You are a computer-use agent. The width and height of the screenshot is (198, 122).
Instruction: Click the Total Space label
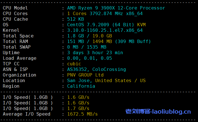click(18, 36)
